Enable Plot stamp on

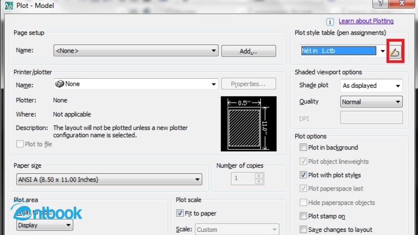(303, 216)
